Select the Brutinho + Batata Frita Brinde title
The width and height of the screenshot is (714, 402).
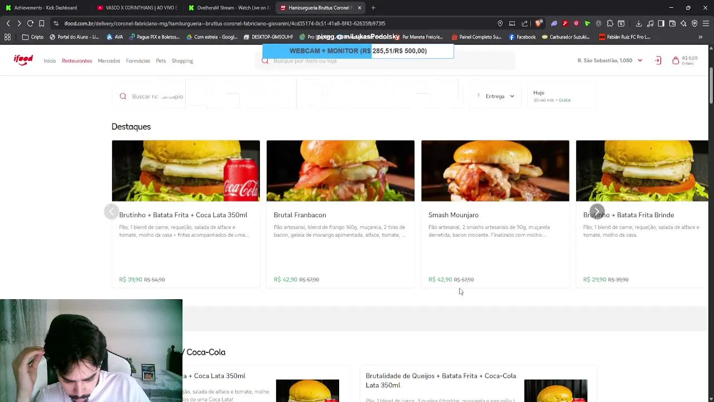click(628, 215)
